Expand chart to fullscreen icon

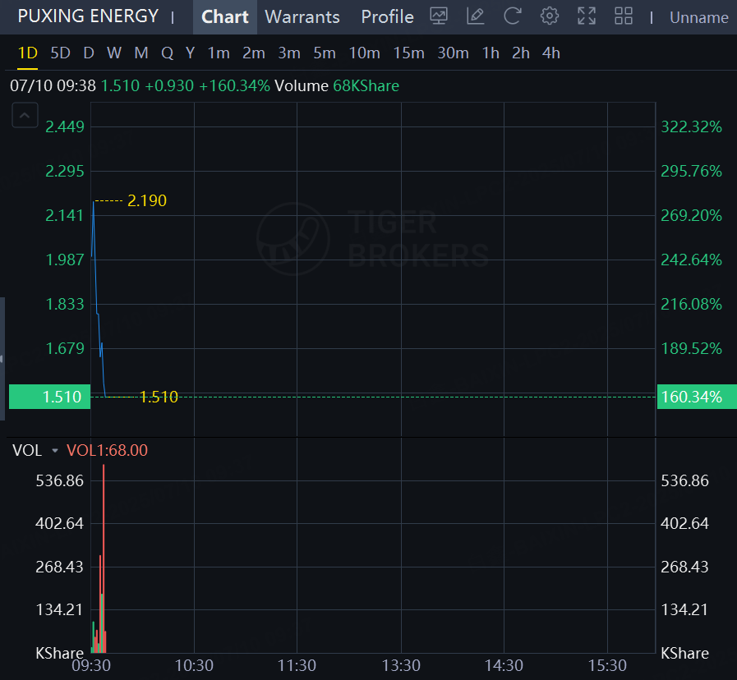click(587, 16)
